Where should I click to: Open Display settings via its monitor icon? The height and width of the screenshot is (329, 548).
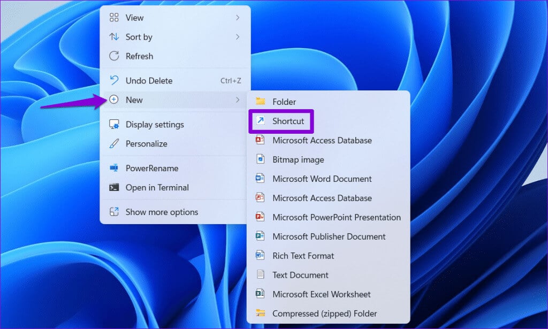point(114,124)
